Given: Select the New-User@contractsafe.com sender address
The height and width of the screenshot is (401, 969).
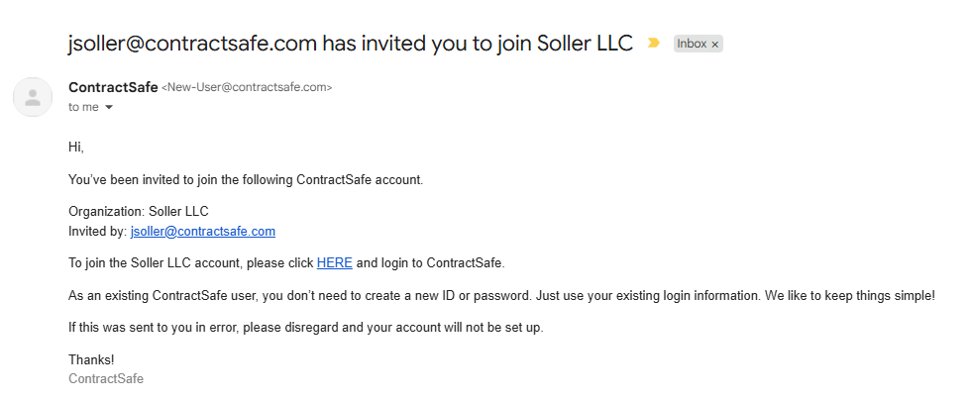Looking at the screenshot, I should coord(247,88).
